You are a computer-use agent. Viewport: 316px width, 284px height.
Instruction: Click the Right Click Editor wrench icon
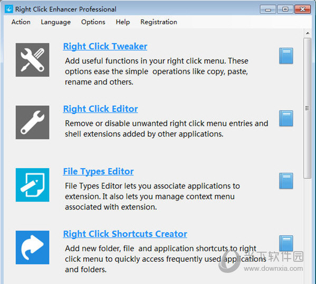click(33, 122)
